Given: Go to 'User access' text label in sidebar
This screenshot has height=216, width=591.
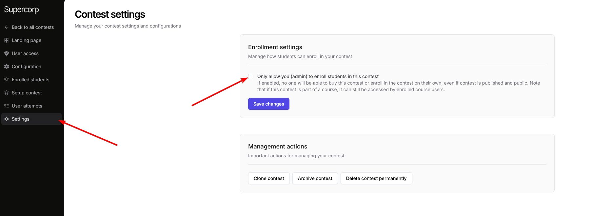Looking at the screenshot, I should (25, 53).
